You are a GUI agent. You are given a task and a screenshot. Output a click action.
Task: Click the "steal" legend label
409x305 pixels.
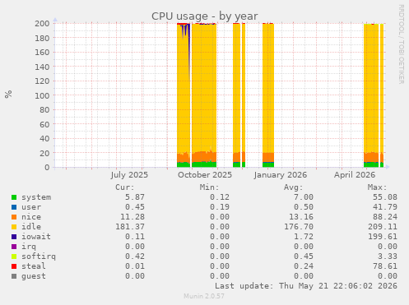(x=34, y=266)
